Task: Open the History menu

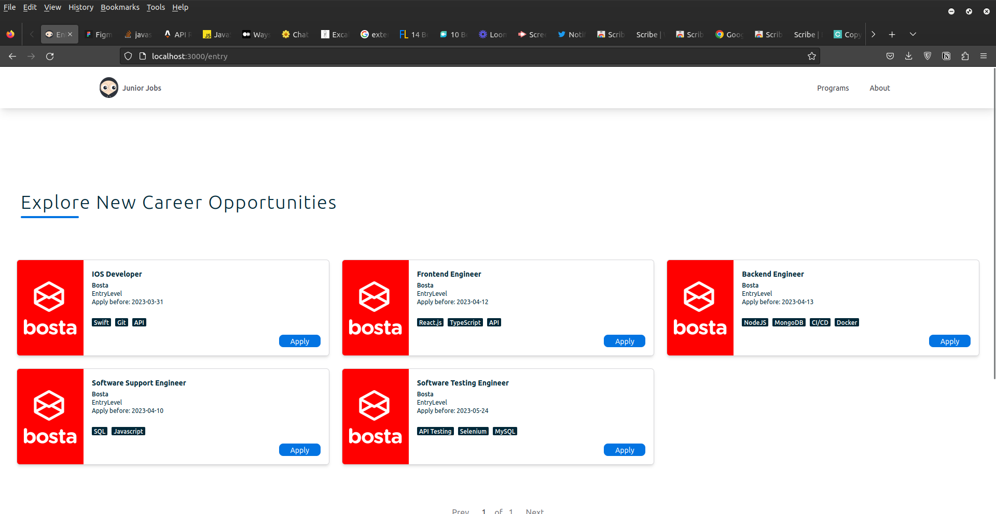Action: 81,7
